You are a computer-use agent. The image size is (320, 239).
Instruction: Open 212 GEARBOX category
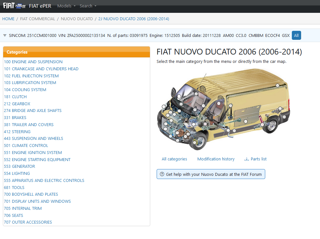[x=17, y=104]
